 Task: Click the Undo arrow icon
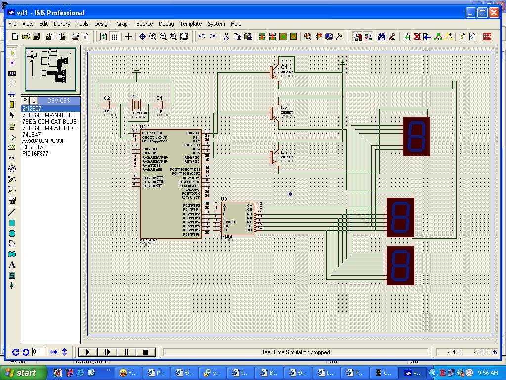coord(202,37)
